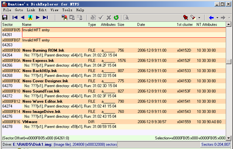This screenshot has height=149, width=233.
Task: Open the Goto menu
Action: click(x=19, y=10)
